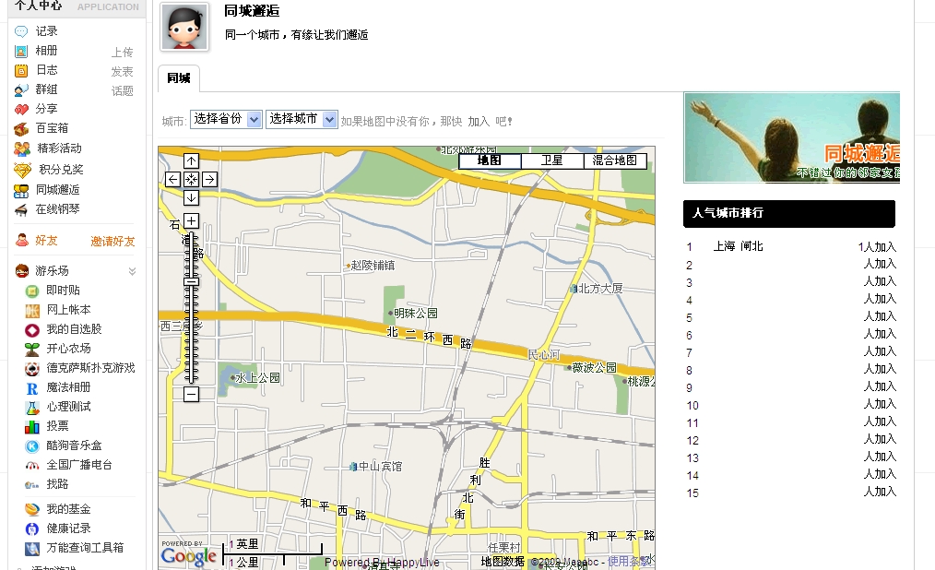Open the 魔法相册 magic album icon

click(31, 388)
